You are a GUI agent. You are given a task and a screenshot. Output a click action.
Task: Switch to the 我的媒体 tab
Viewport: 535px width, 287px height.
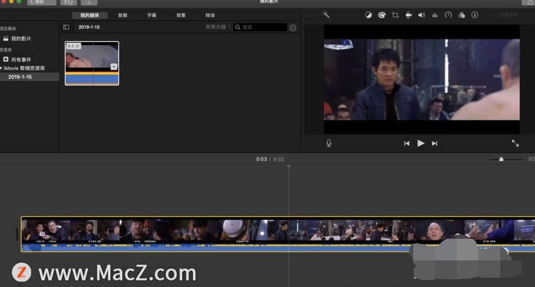90,15
